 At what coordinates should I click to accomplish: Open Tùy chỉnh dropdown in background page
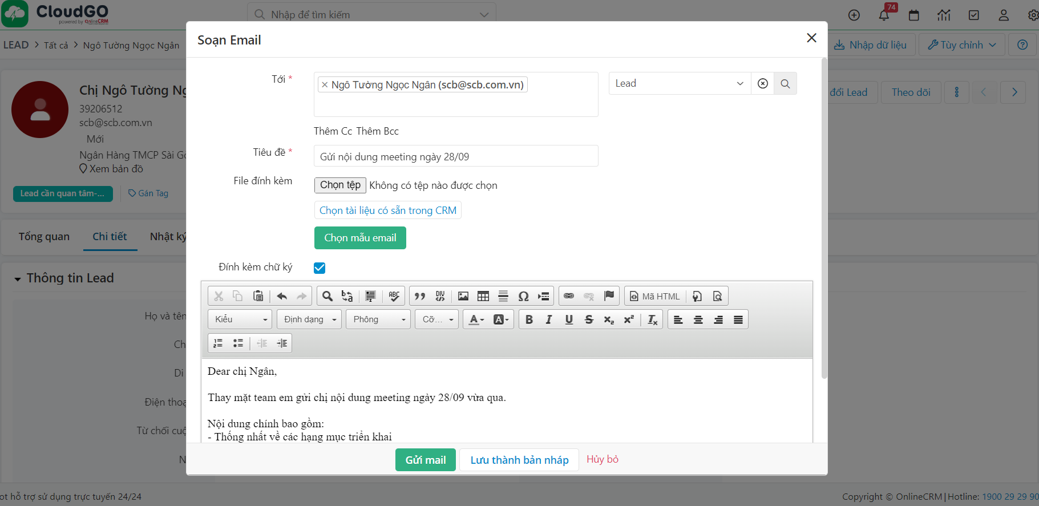pyautogui.click(x=961, y=44)
